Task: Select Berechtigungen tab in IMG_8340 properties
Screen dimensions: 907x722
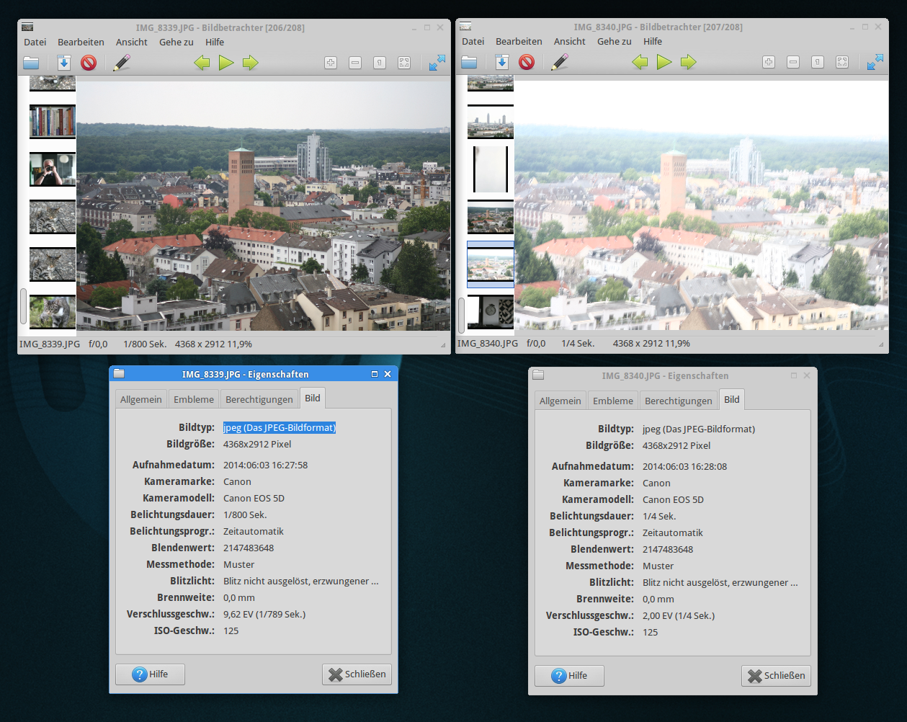Action: [678, 401]
